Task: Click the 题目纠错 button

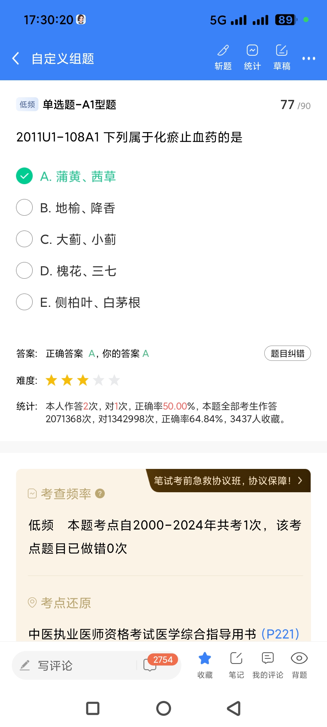Action: tap(287, 353)
